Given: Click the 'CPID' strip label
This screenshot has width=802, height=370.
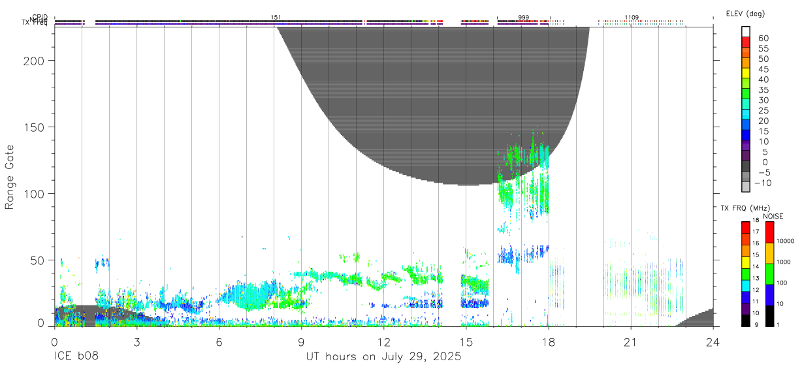Looking at the screenshot, I should [x=40, y=17].
